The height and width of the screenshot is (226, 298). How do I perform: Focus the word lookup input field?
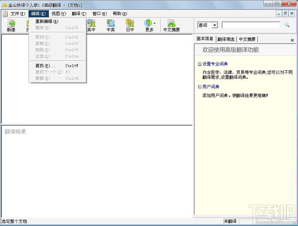[251, 25]
